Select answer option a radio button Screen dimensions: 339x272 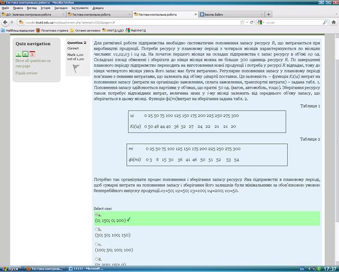(x=96, y=215)
